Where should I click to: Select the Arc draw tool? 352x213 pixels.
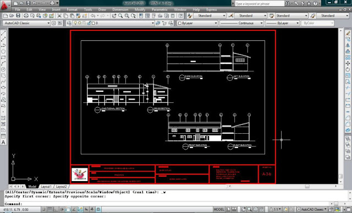click(3, 63)
